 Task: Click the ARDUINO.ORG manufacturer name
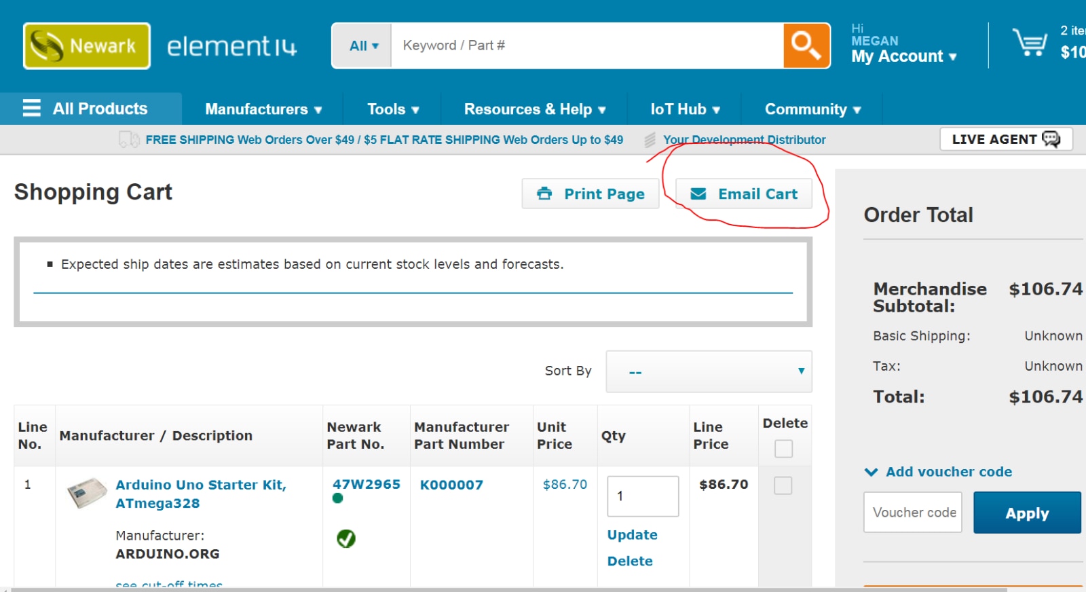tap(168, 554)
